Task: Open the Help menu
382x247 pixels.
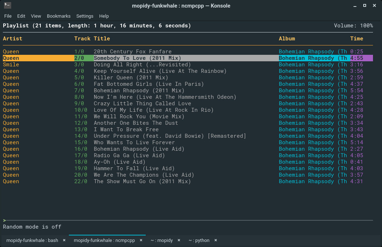Action: pos(104,16)
